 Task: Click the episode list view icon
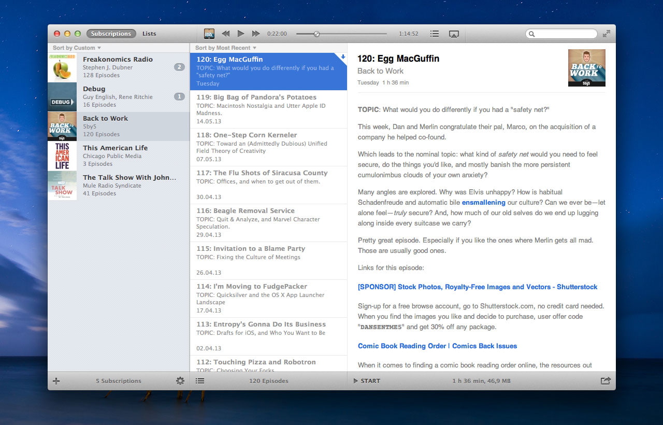(x=200, y=381)
